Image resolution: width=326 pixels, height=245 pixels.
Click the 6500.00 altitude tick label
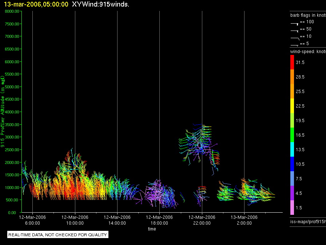point(12,49)
